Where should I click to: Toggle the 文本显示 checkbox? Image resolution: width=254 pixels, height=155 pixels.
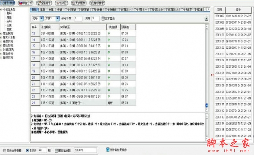click(x=103, y=19)
